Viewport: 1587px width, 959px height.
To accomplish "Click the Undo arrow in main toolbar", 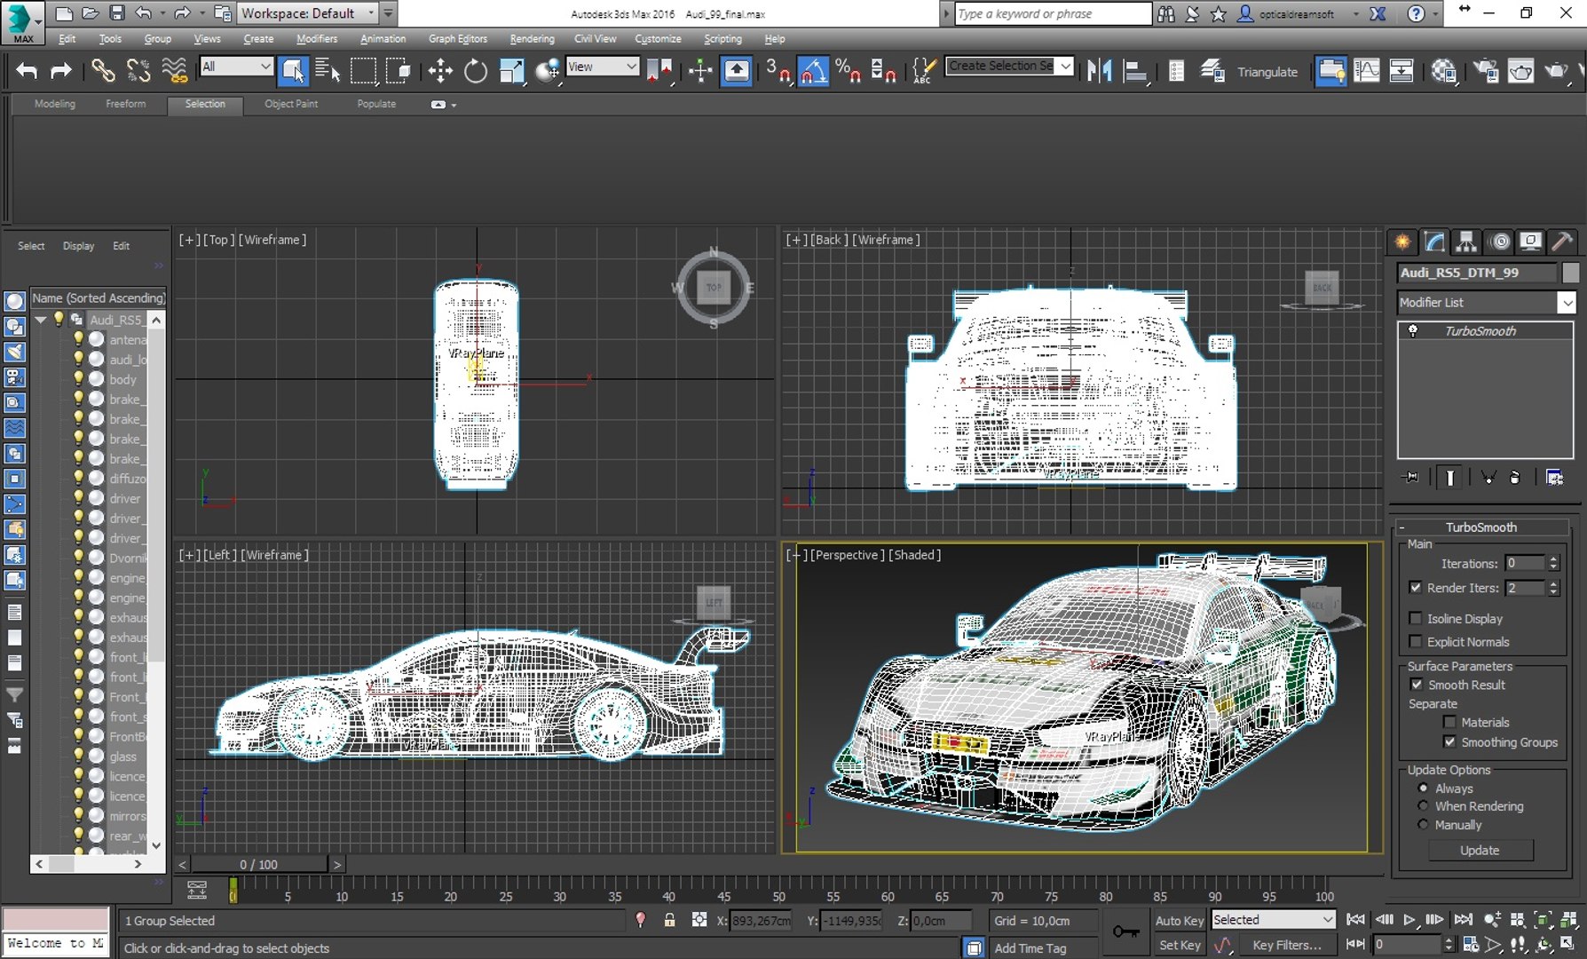I will click(27, 71).
